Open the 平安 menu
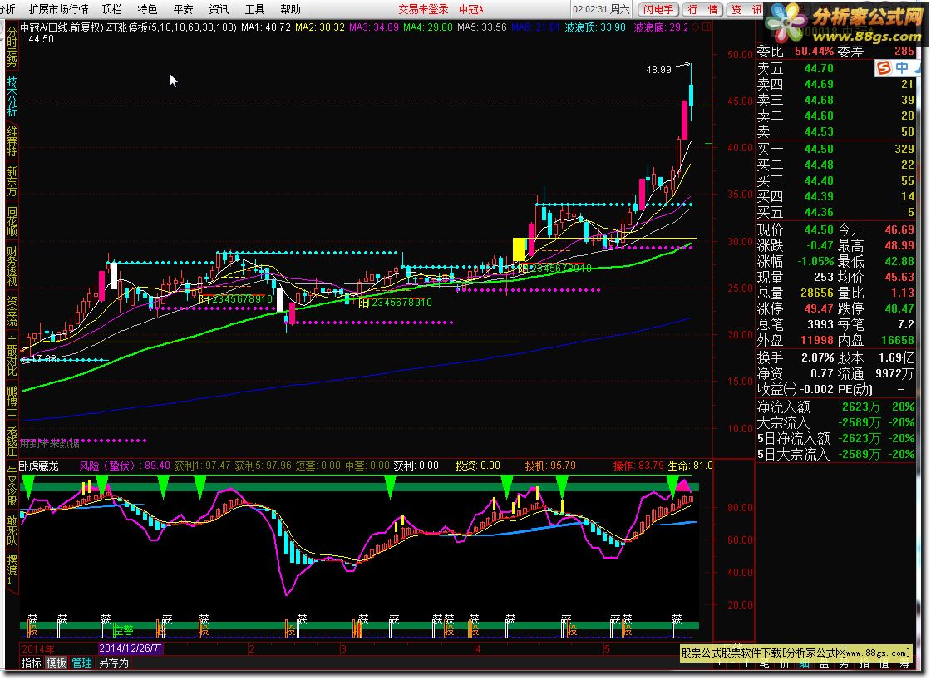Screen dimensions: 931x680 pyautogui.click(x=183, y=9)
